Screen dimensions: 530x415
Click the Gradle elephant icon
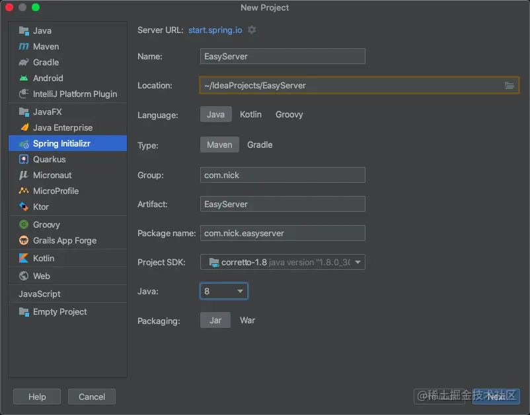tap(24, 63)
